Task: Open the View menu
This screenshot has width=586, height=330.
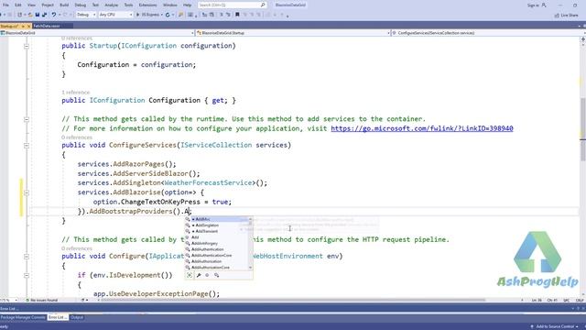Action: click(x=31, y=5)
